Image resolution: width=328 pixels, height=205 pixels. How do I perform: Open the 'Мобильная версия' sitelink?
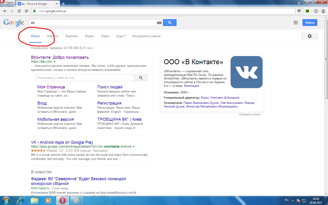point(55,119)
